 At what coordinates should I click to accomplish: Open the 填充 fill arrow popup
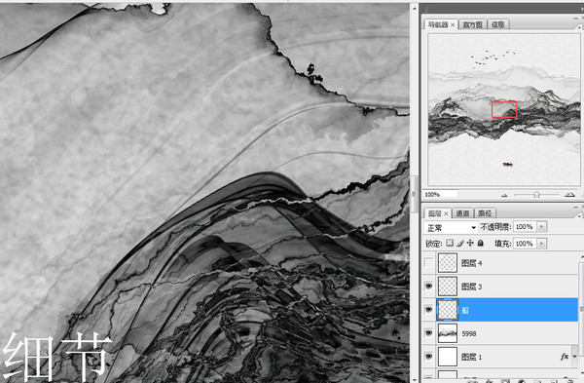point(541,244)
